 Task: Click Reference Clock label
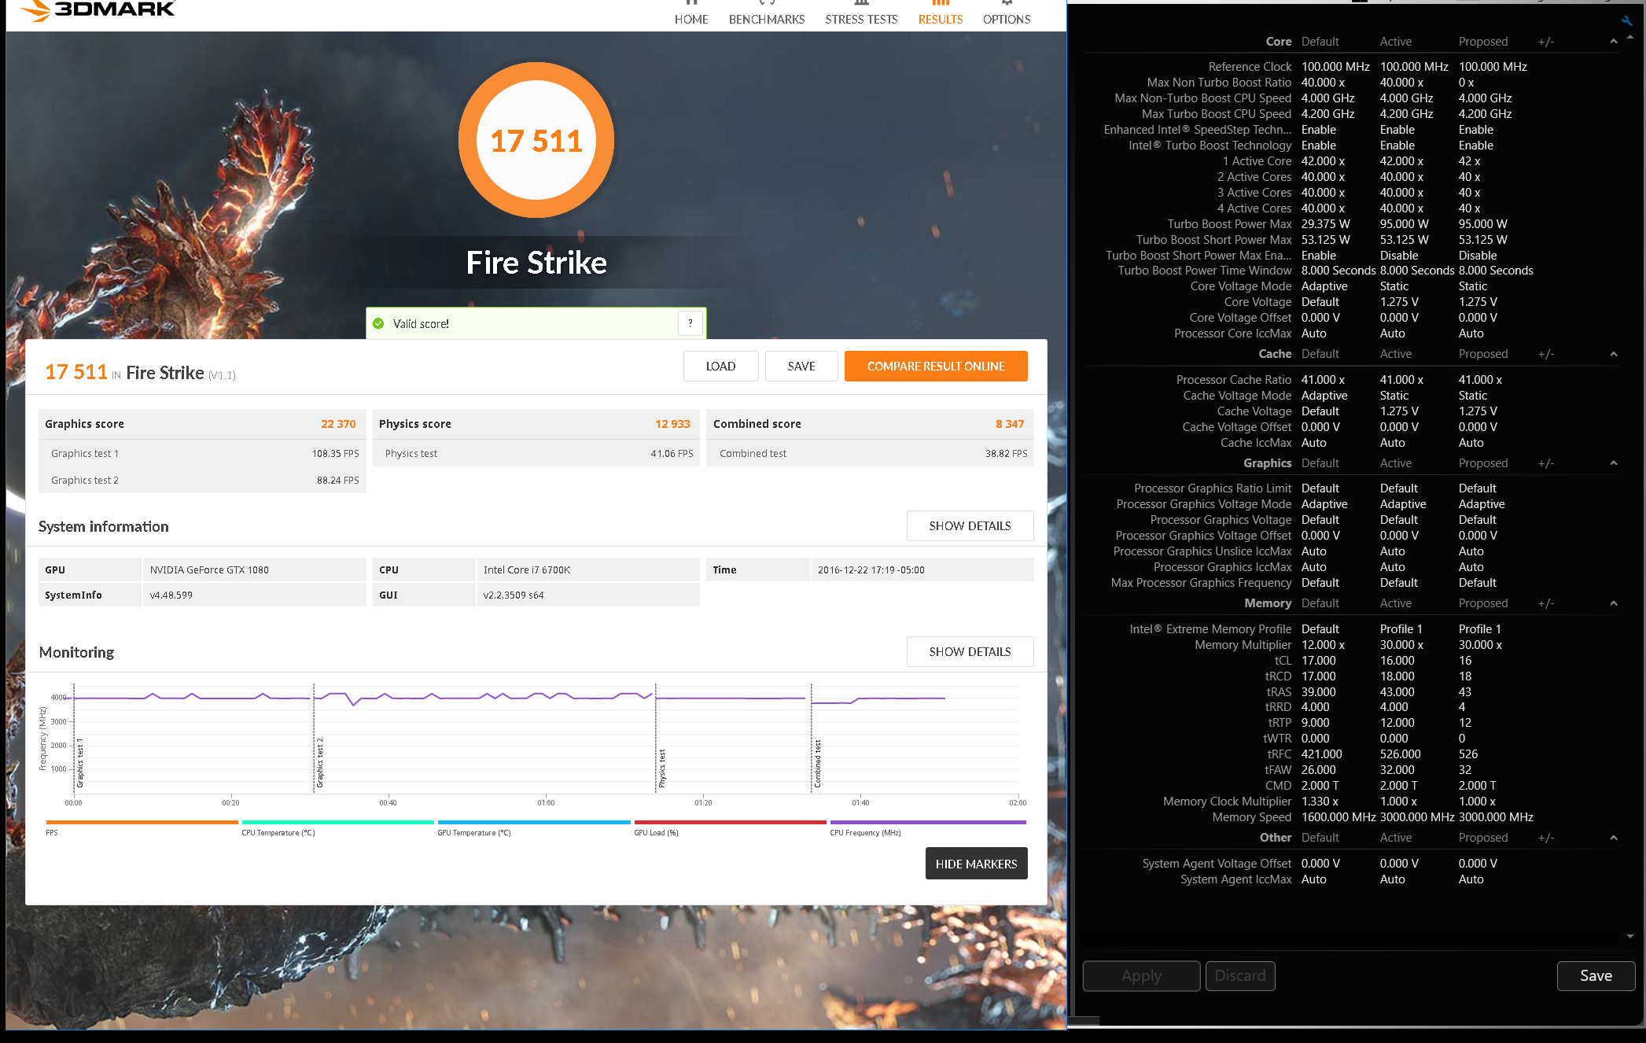tap(1250, 67)
